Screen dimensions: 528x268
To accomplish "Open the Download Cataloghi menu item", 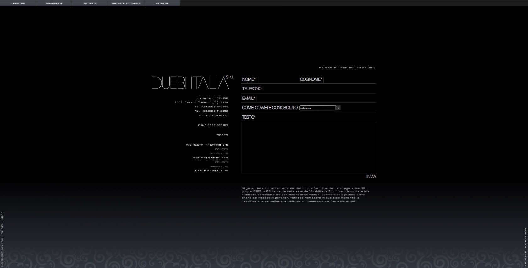I will click(x=126, y=3).
